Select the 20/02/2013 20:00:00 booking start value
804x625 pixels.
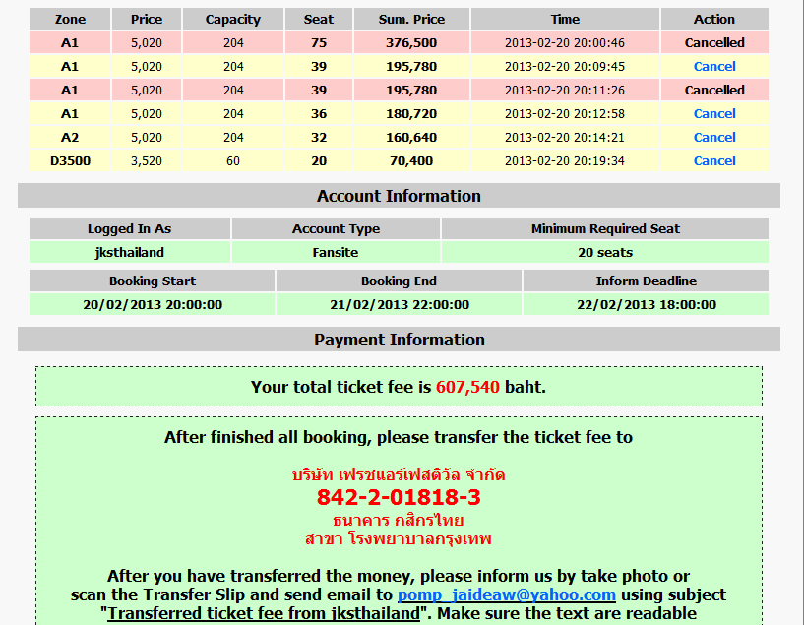(153, 304)
